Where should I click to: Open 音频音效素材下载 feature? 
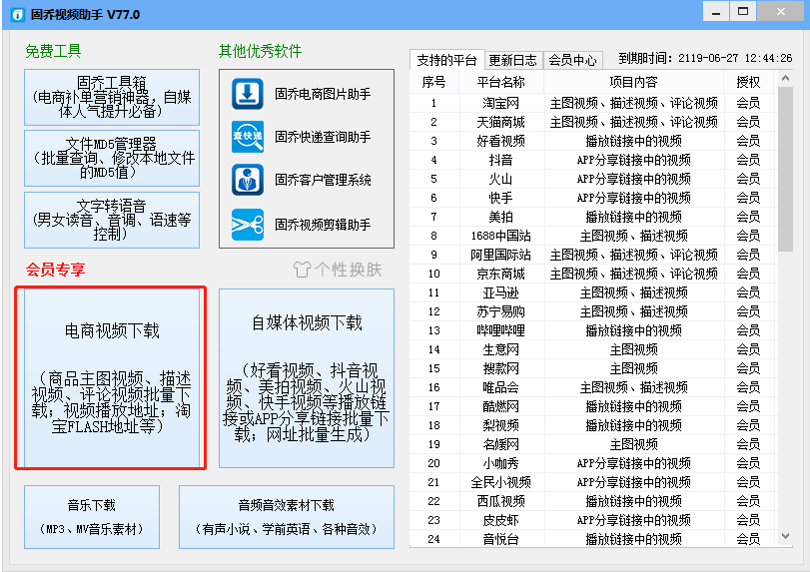tap(287, 517)
